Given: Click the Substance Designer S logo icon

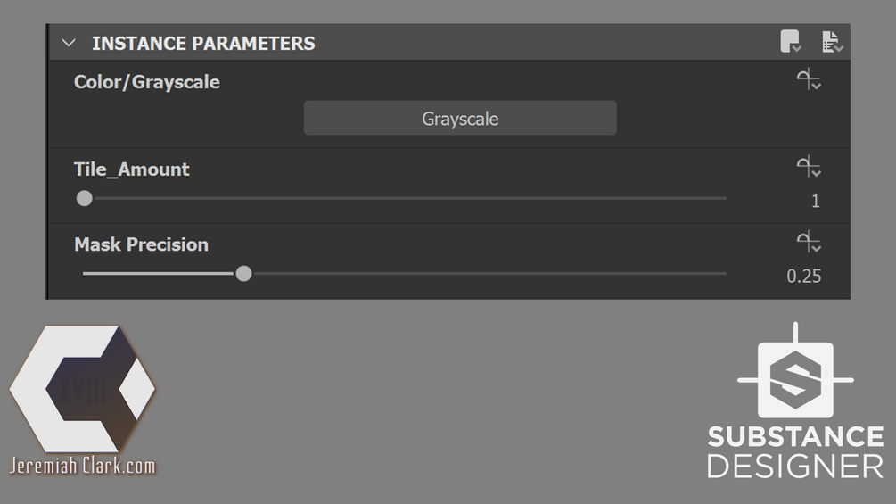Looking at the screenshot, I should pos(795,378).
